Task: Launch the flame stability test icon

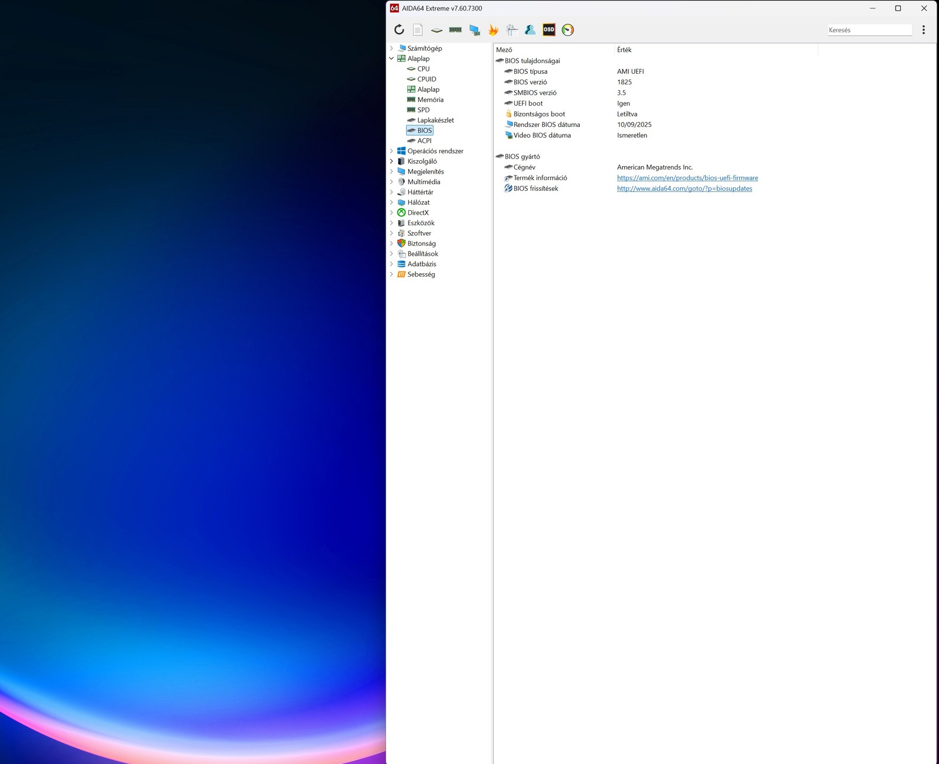Action: pos(493,30)
